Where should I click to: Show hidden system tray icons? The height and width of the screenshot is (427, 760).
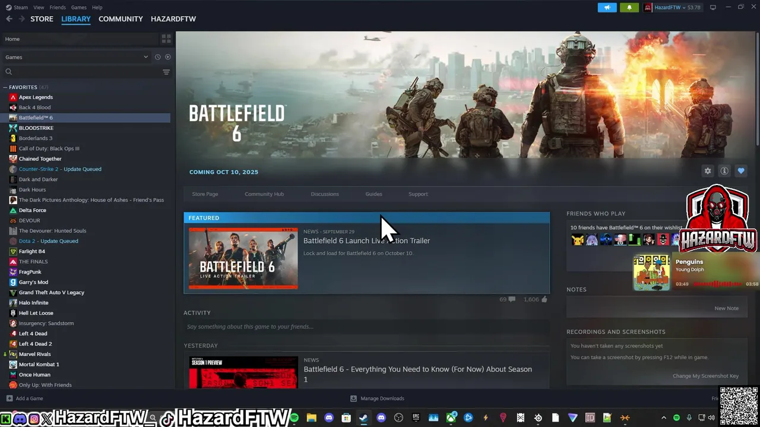[x=664, y=418]
